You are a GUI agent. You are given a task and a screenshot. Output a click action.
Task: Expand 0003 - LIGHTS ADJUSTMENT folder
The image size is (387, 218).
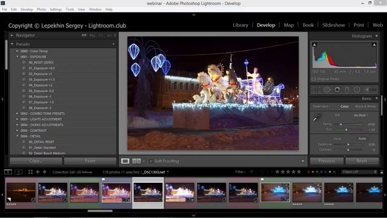tap(18, 119)
